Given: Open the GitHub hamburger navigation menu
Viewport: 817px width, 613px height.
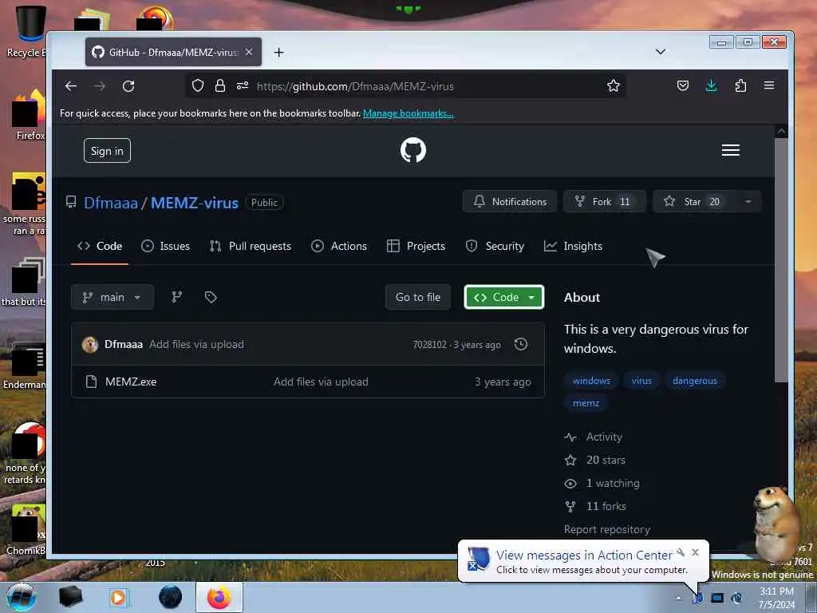Looking at the screenshot, I should click(x=731, y=150).
